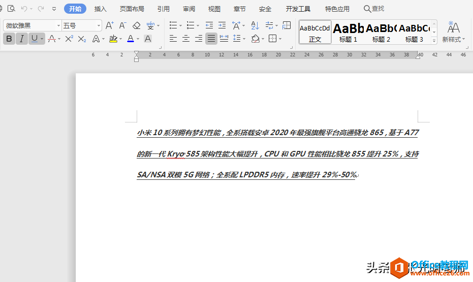
Task: Expand the font size 五号 dropdown
Action: [99, 25]
